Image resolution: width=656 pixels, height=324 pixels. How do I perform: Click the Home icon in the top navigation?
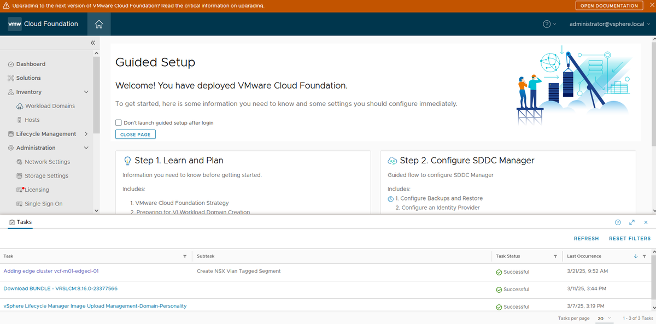[99, 24]
